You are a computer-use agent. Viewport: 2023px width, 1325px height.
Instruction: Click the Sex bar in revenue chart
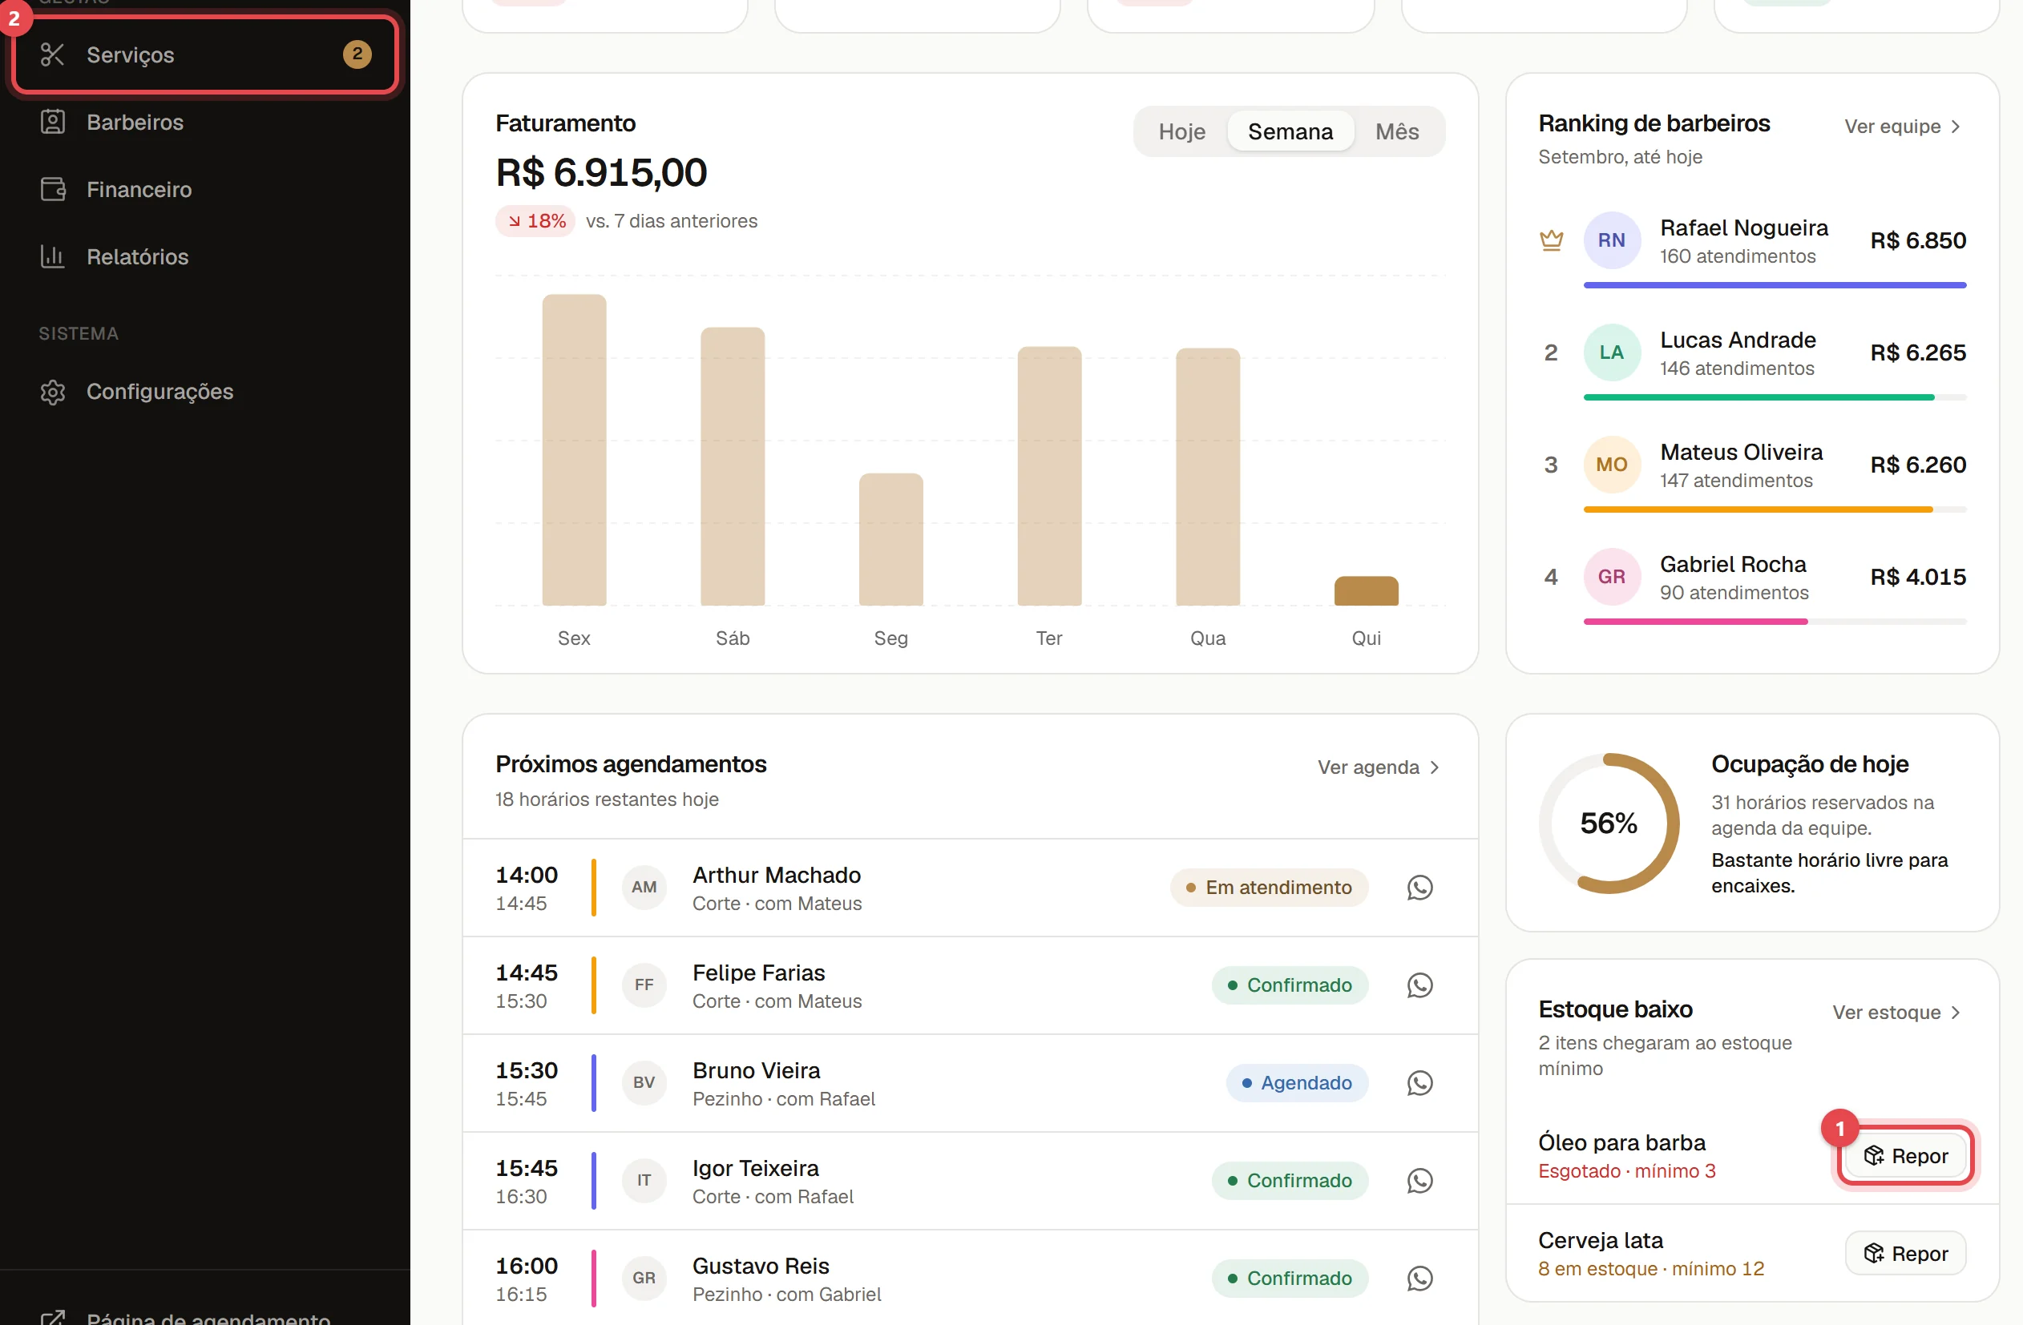click(x=574, y=450)
